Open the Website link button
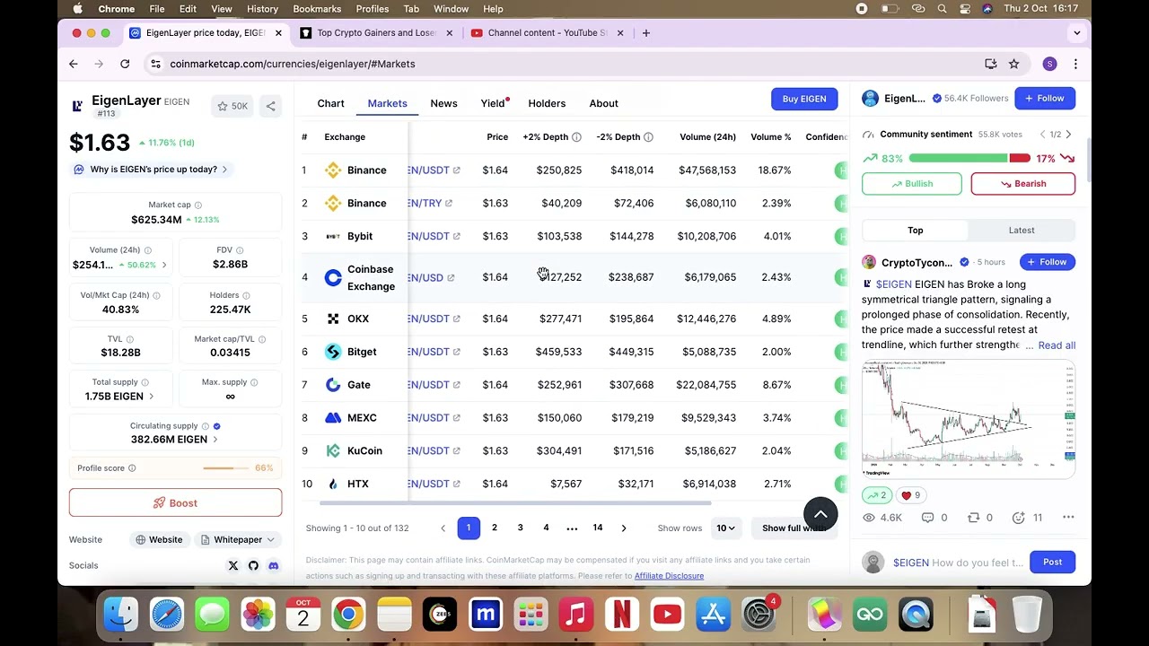This screenshot has width=1149, height=646. pos(159,540)
